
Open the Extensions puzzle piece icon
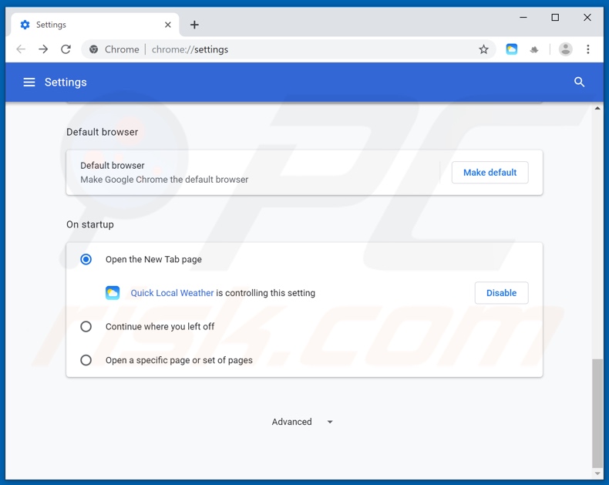(534, 49)
